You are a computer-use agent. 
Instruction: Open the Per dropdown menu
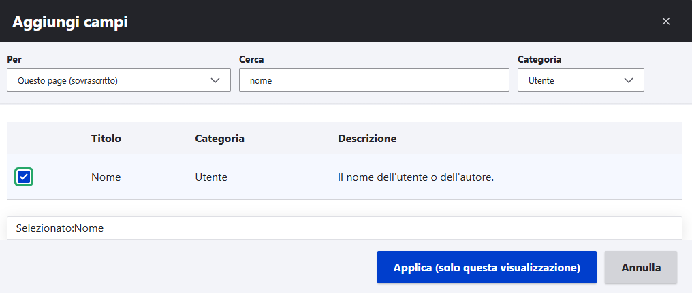coord(119,80)
